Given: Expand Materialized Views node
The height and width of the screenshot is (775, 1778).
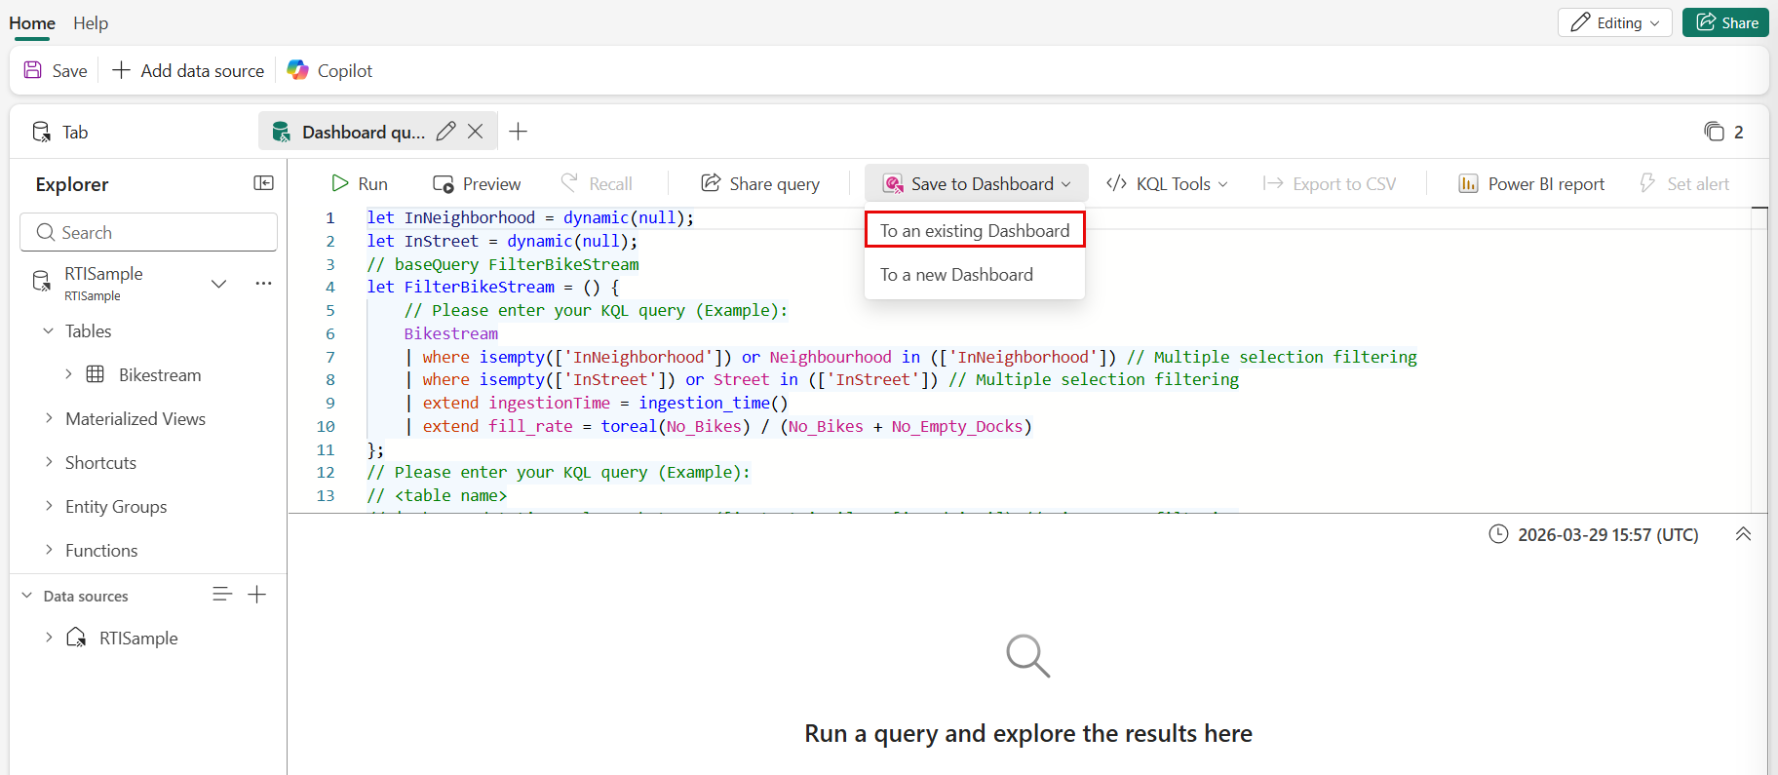Looking at the screenshot, I should click(x=49, y=418).
